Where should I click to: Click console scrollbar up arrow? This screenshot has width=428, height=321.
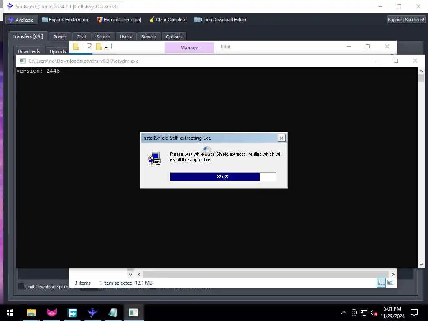(421, 71)
